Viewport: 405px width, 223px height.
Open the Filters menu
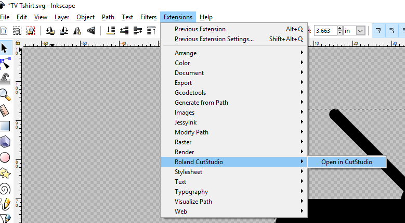click(x=148, y=17)
